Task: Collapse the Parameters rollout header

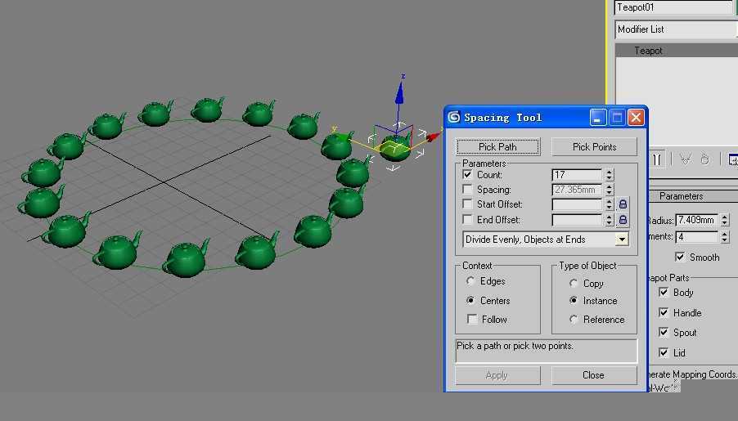Action: pyautogui.click(x=693, y=196)
